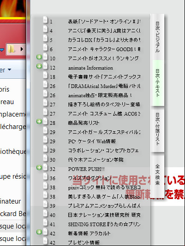Select the 描き下ろし絵柄のタペストリー登場 text

click(104, 105)
